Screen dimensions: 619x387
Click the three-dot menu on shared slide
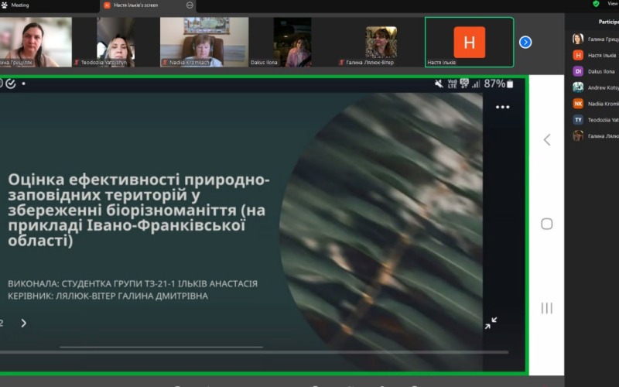coord(502,107)
